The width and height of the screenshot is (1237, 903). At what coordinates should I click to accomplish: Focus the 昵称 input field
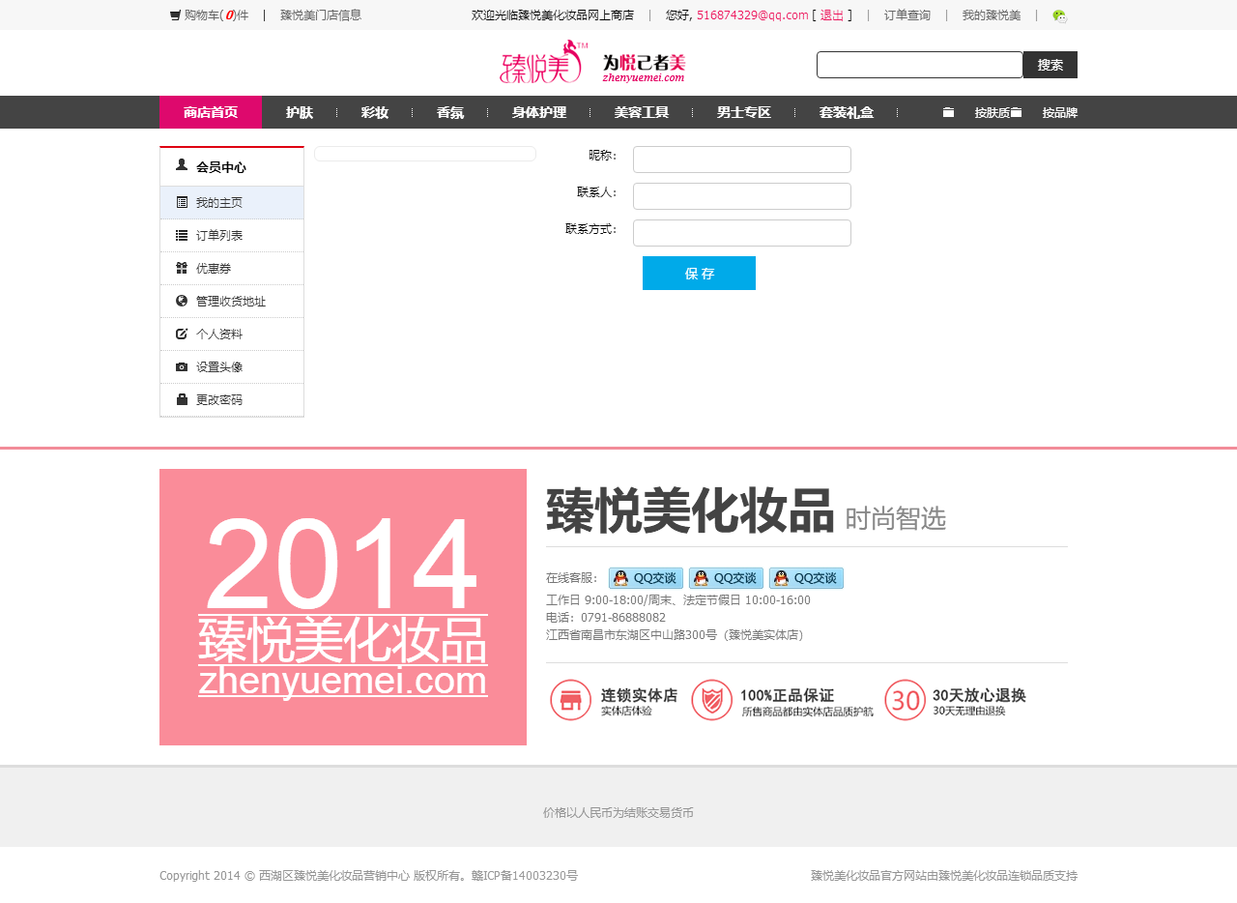coord(741,160)
